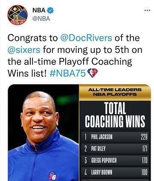Click the 76ers logo on the jacket

coord(52,176)
